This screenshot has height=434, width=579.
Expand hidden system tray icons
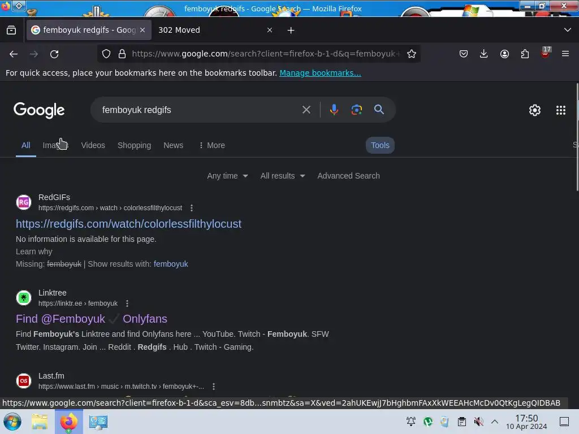pyautogui.click(x=495, y=422)
